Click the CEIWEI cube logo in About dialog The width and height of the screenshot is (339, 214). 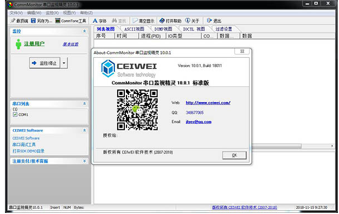point(108,68)
